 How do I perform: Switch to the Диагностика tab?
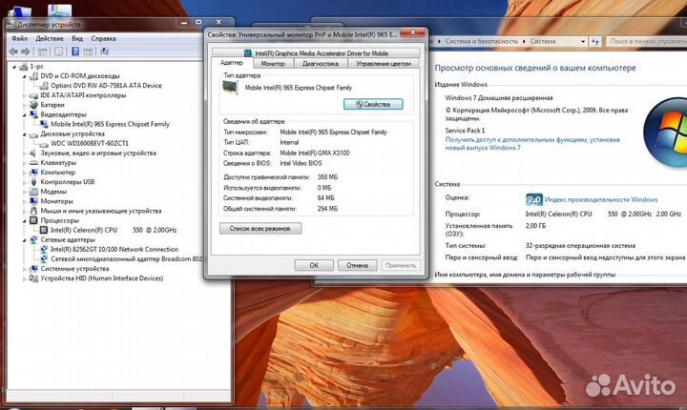[321, 64]
